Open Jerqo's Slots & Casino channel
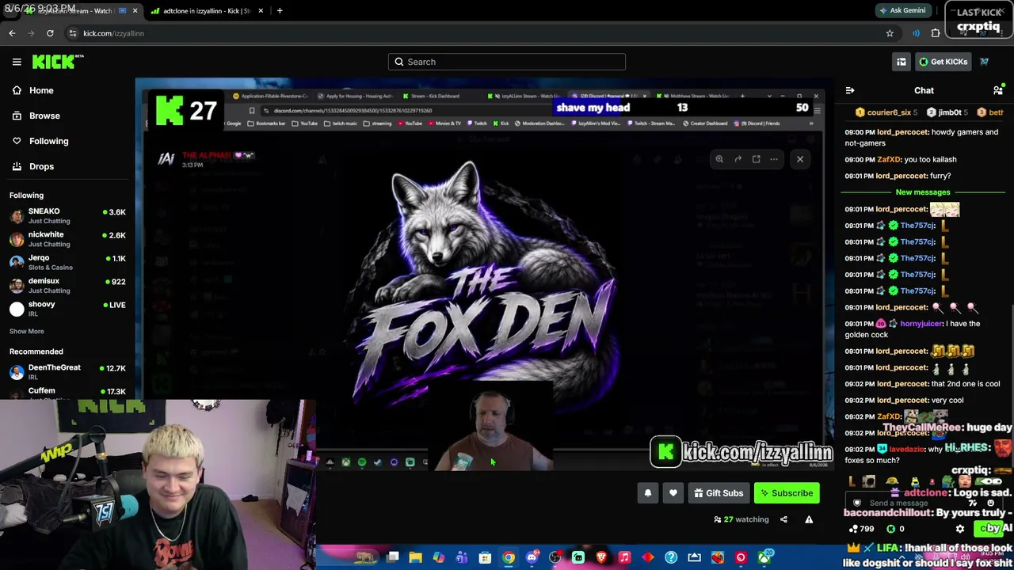This screenshot has width=1014, height=570. (x=67, y=262)
